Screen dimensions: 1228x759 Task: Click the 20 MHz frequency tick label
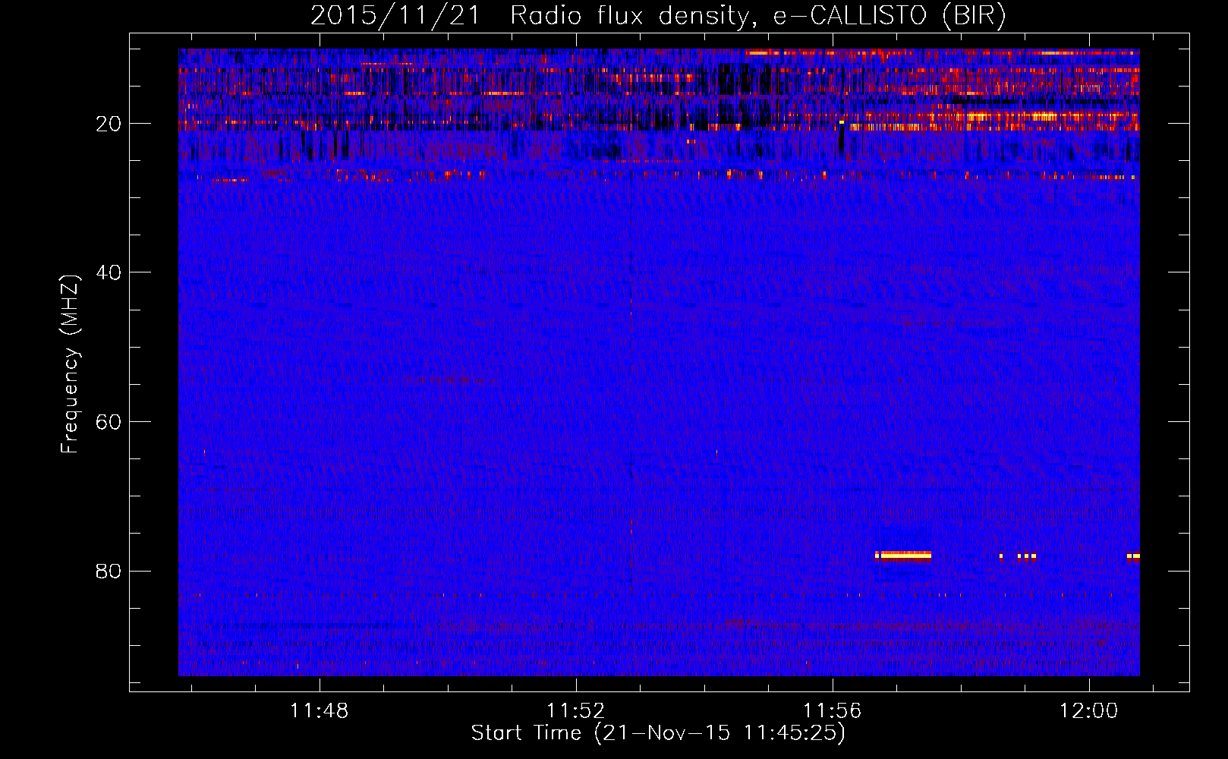(109, 124)
